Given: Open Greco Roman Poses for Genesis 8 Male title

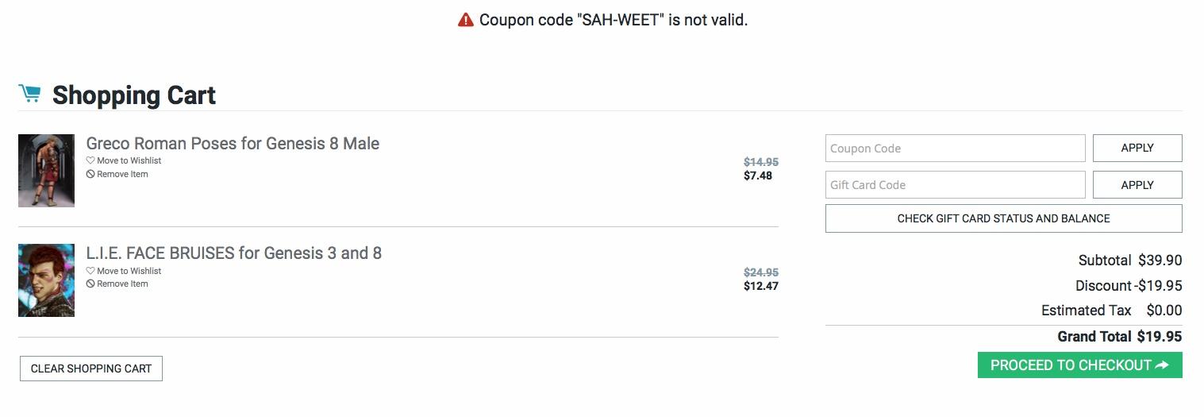Looking at the screenshot, I should pos(233,144).
